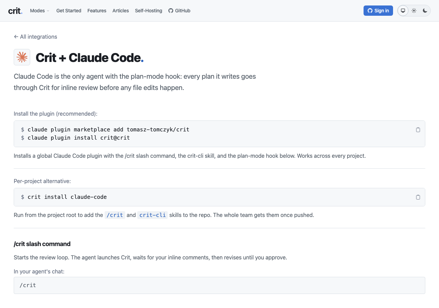Open the Get Started page
Screen dimensions: 439x308
pos(69,11)
